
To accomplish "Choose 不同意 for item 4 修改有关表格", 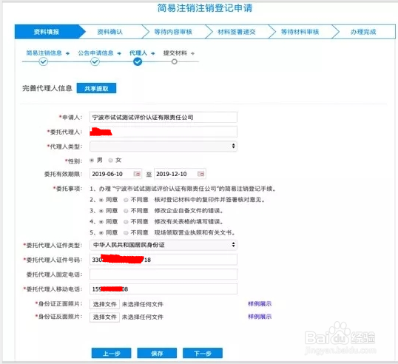I will pyautogui.click(x=126, y=222).
